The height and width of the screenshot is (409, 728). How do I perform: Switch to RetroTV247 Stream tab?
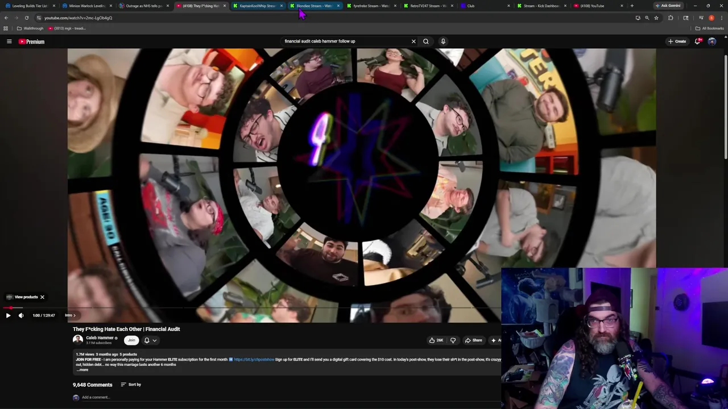tap(428, 6)
